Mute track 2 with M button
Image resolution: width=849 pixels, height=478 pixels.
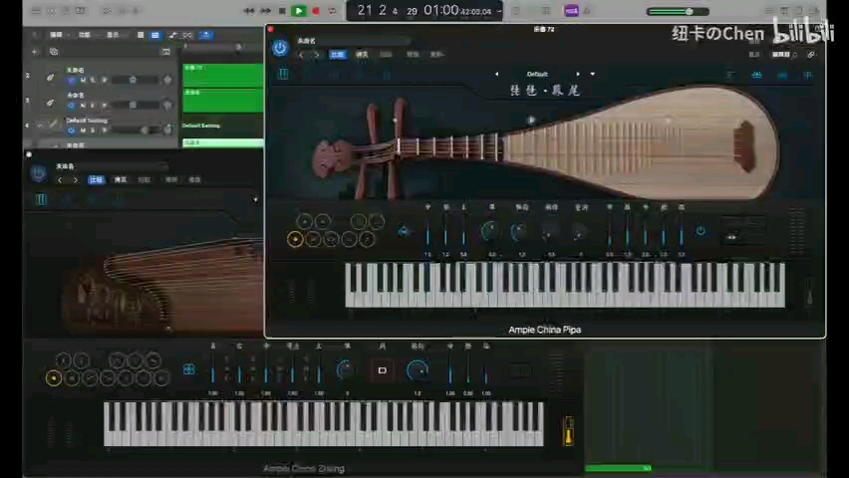coord(83,80)
